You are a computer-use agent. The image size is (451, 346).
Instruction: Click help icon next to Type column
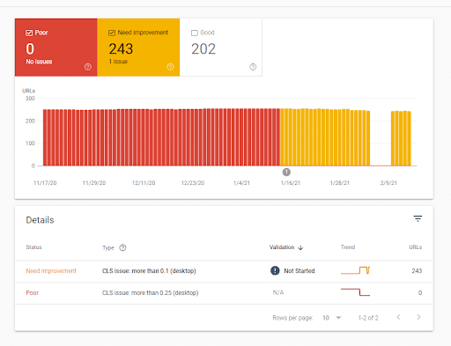[122, 247]
